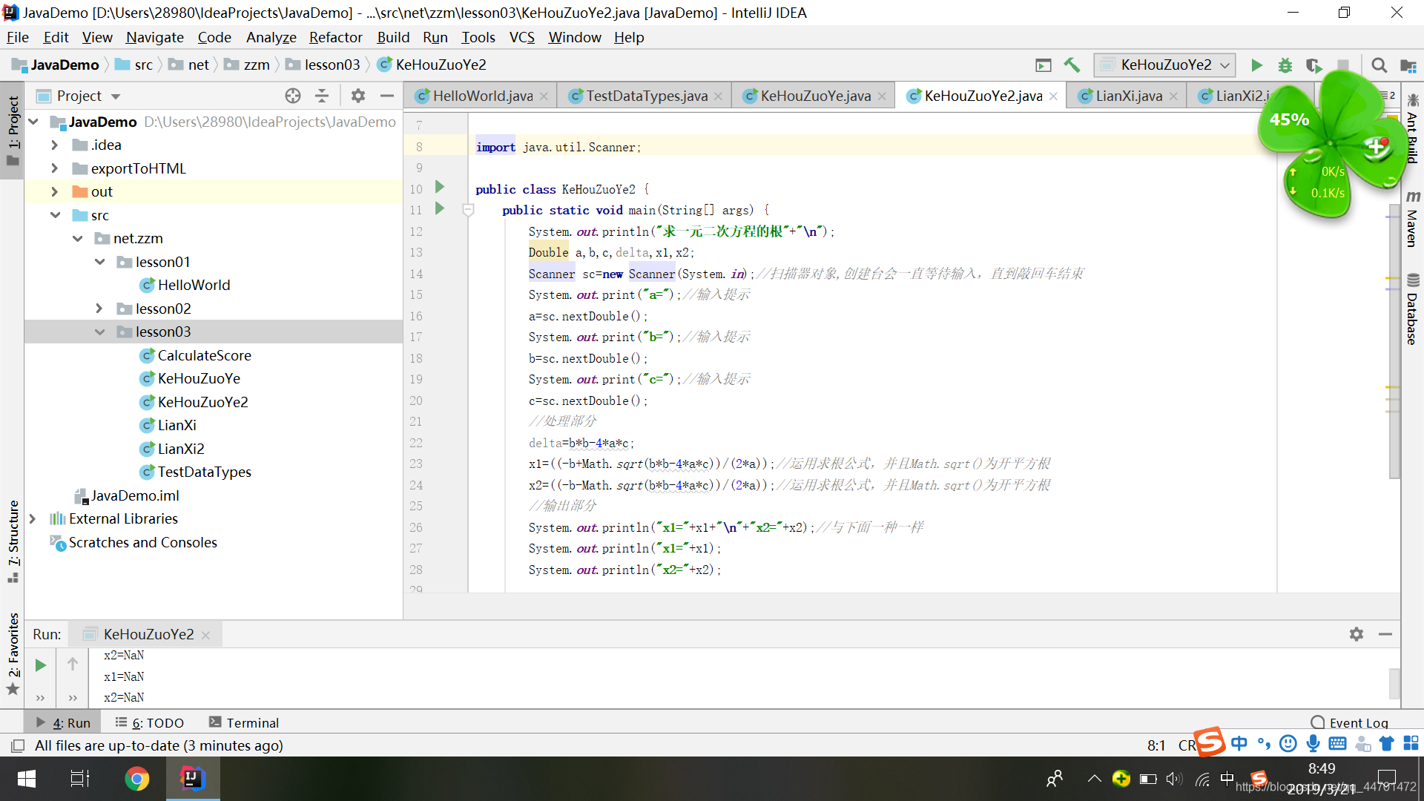Viewport: 1424px width, 801px height.
Task: Click the 8:1 cursor position indicator
Action: click(x=1156, y=745)
